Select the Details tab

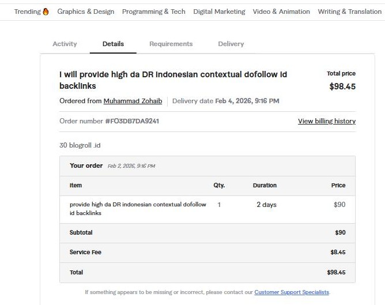tap(113, 44)
